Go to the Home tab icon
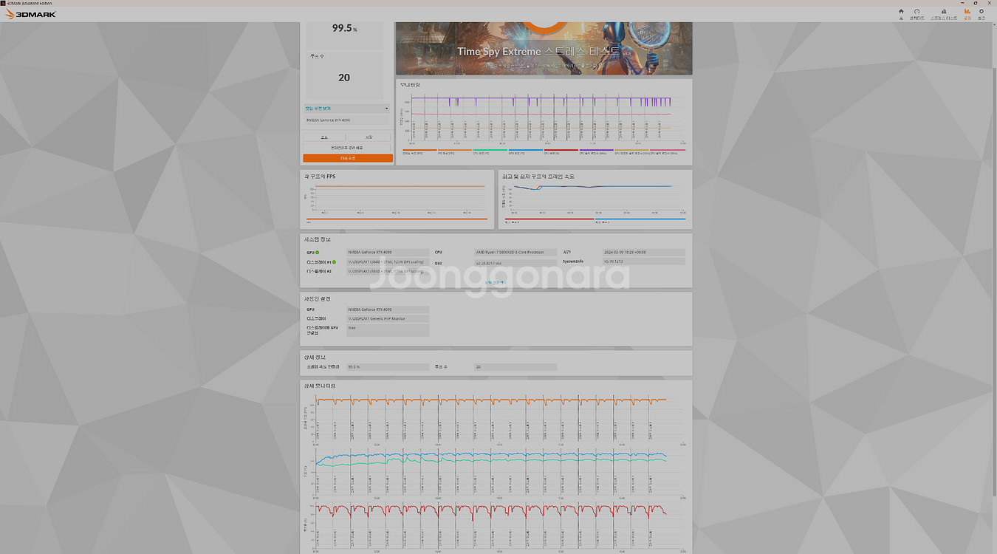The height and width of the screenshot is (554, 997). [x=901, y=13]
